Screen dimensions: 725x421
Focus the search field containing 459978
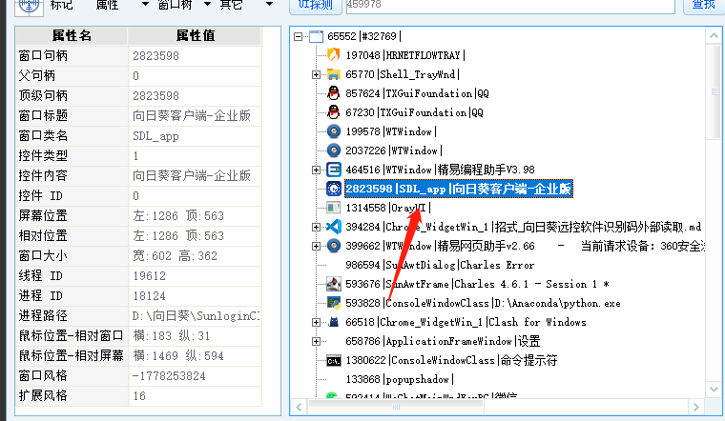click(510, 5)
